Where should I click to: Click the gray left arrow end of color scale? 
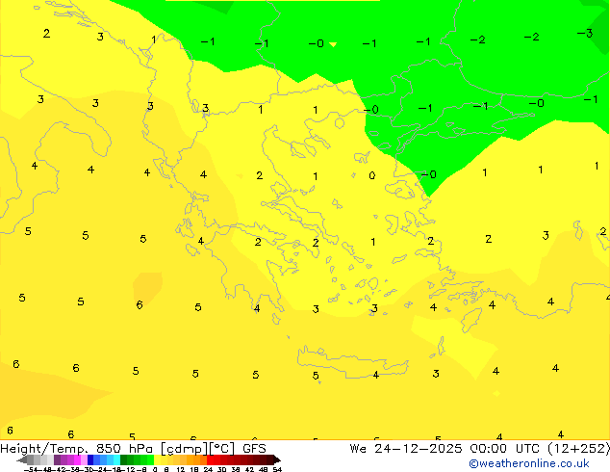tap(22, 459)
